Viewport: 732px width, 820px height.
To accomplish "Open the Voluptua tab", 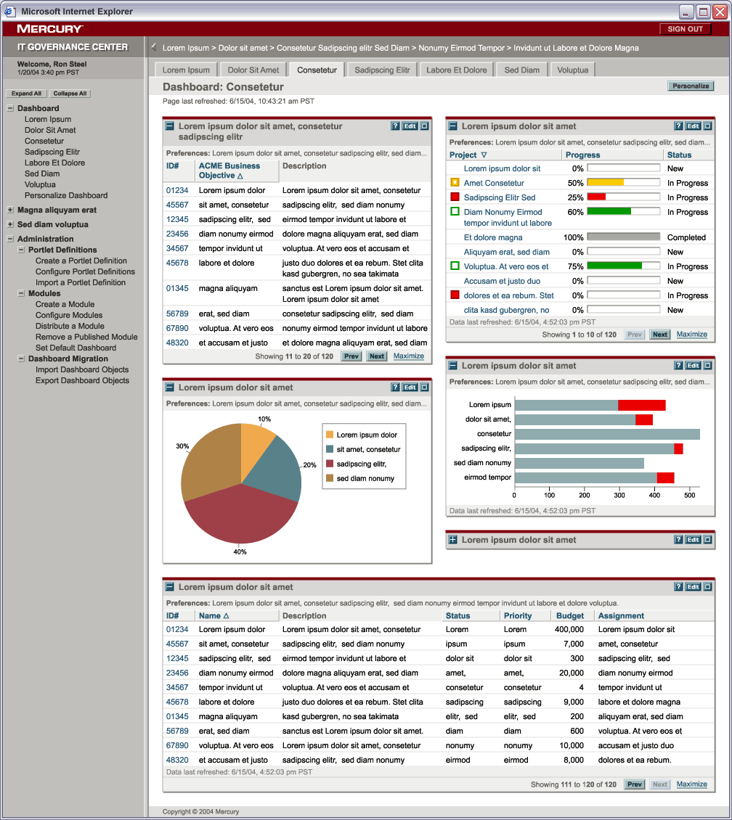I will click(x=572, y=70).
